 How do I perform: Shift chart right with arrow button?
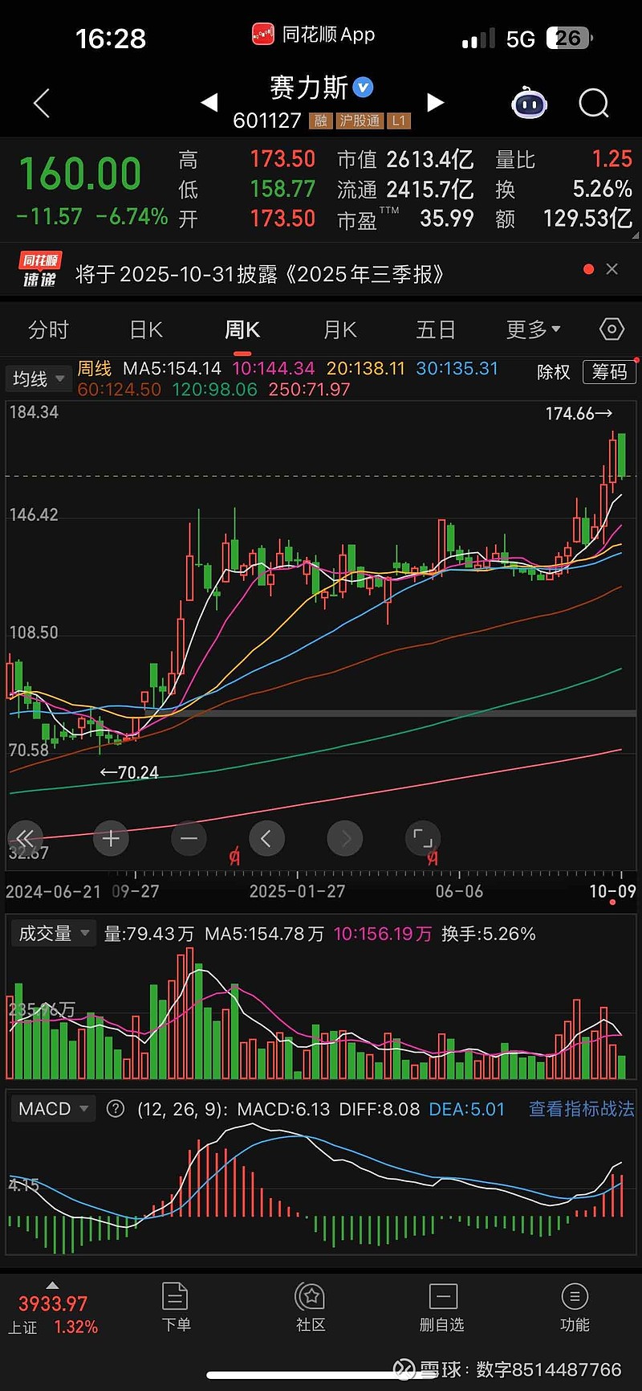tap(345, 839)
